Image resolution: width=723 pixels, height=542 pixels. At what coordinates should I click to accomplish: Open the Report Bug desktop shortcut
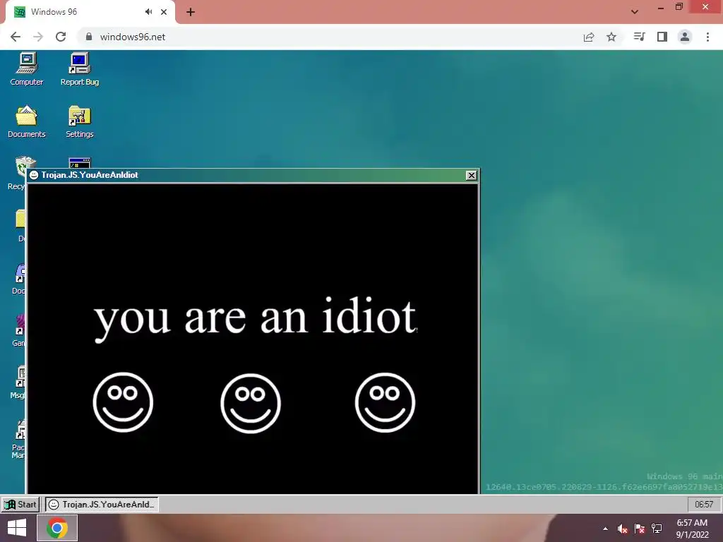click(x=80, y=69)
